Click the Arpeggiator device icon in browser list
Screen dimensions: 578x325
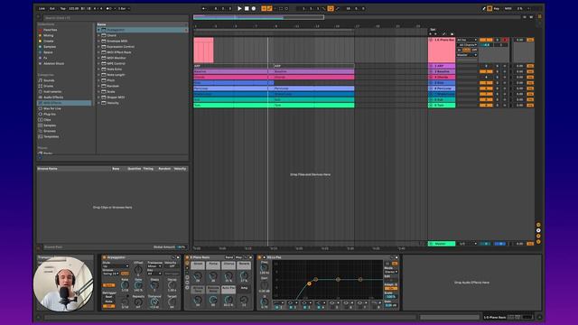(104, 30)
